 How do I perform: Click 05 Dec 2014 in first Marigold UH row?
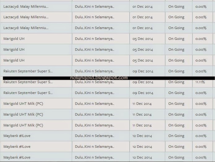pyautogui.click(x=143, y=39)
